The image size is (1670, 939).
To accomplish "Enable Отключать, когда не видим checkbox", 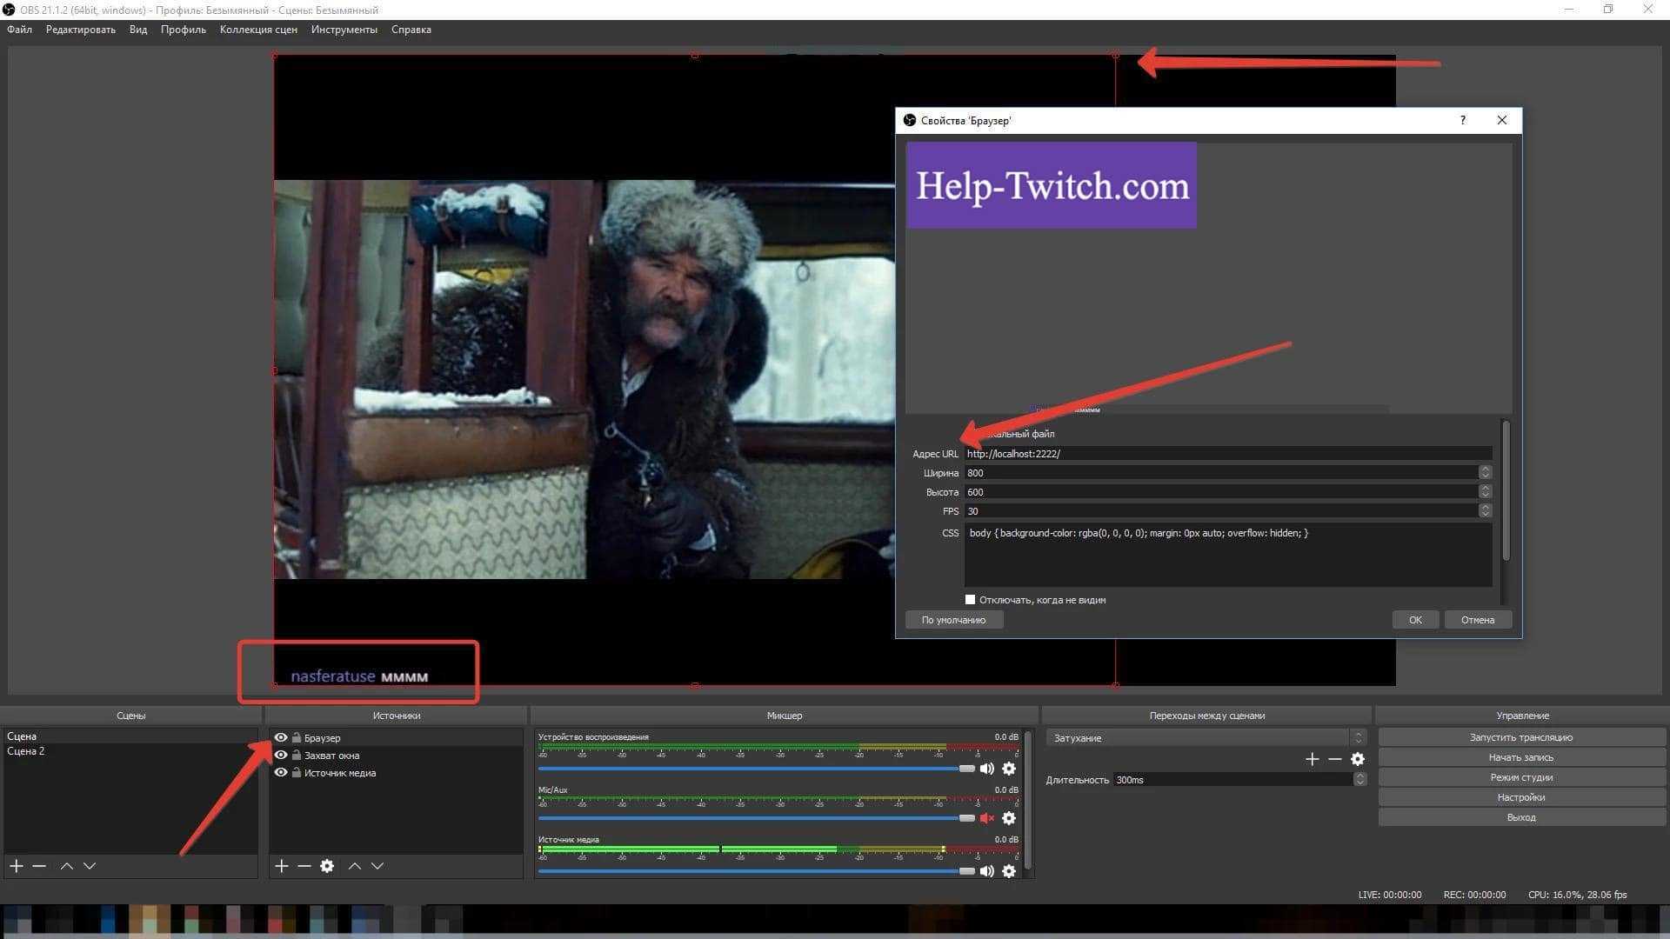I will click(970, 600).
